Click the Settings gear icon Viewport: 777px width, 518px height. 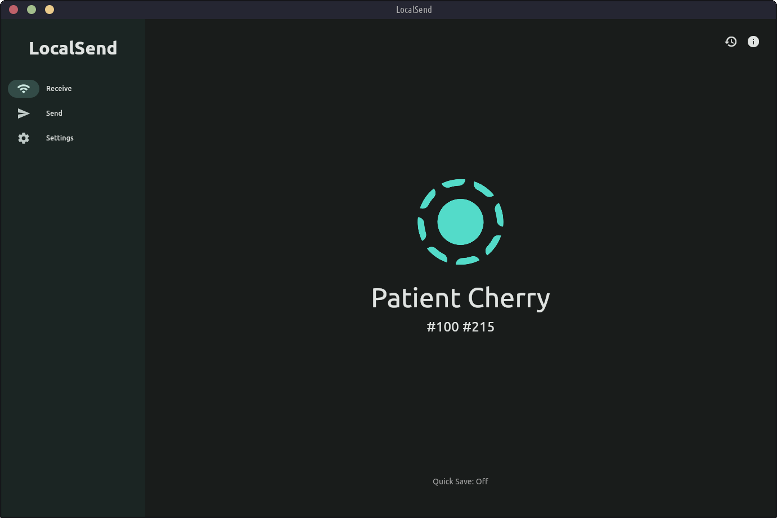24,138
